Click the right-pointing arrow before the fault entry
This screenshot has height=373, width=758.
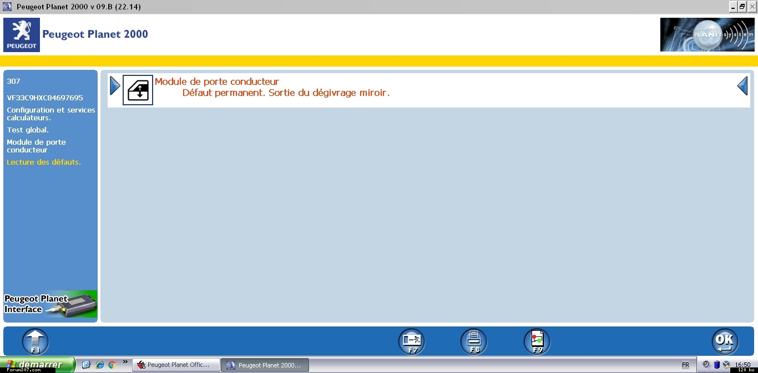tap(115, 86)
